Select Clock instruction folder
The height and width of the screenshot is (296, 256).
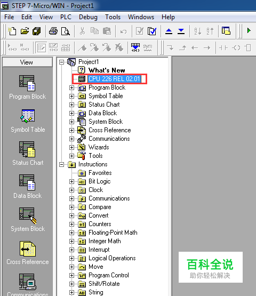95,190
